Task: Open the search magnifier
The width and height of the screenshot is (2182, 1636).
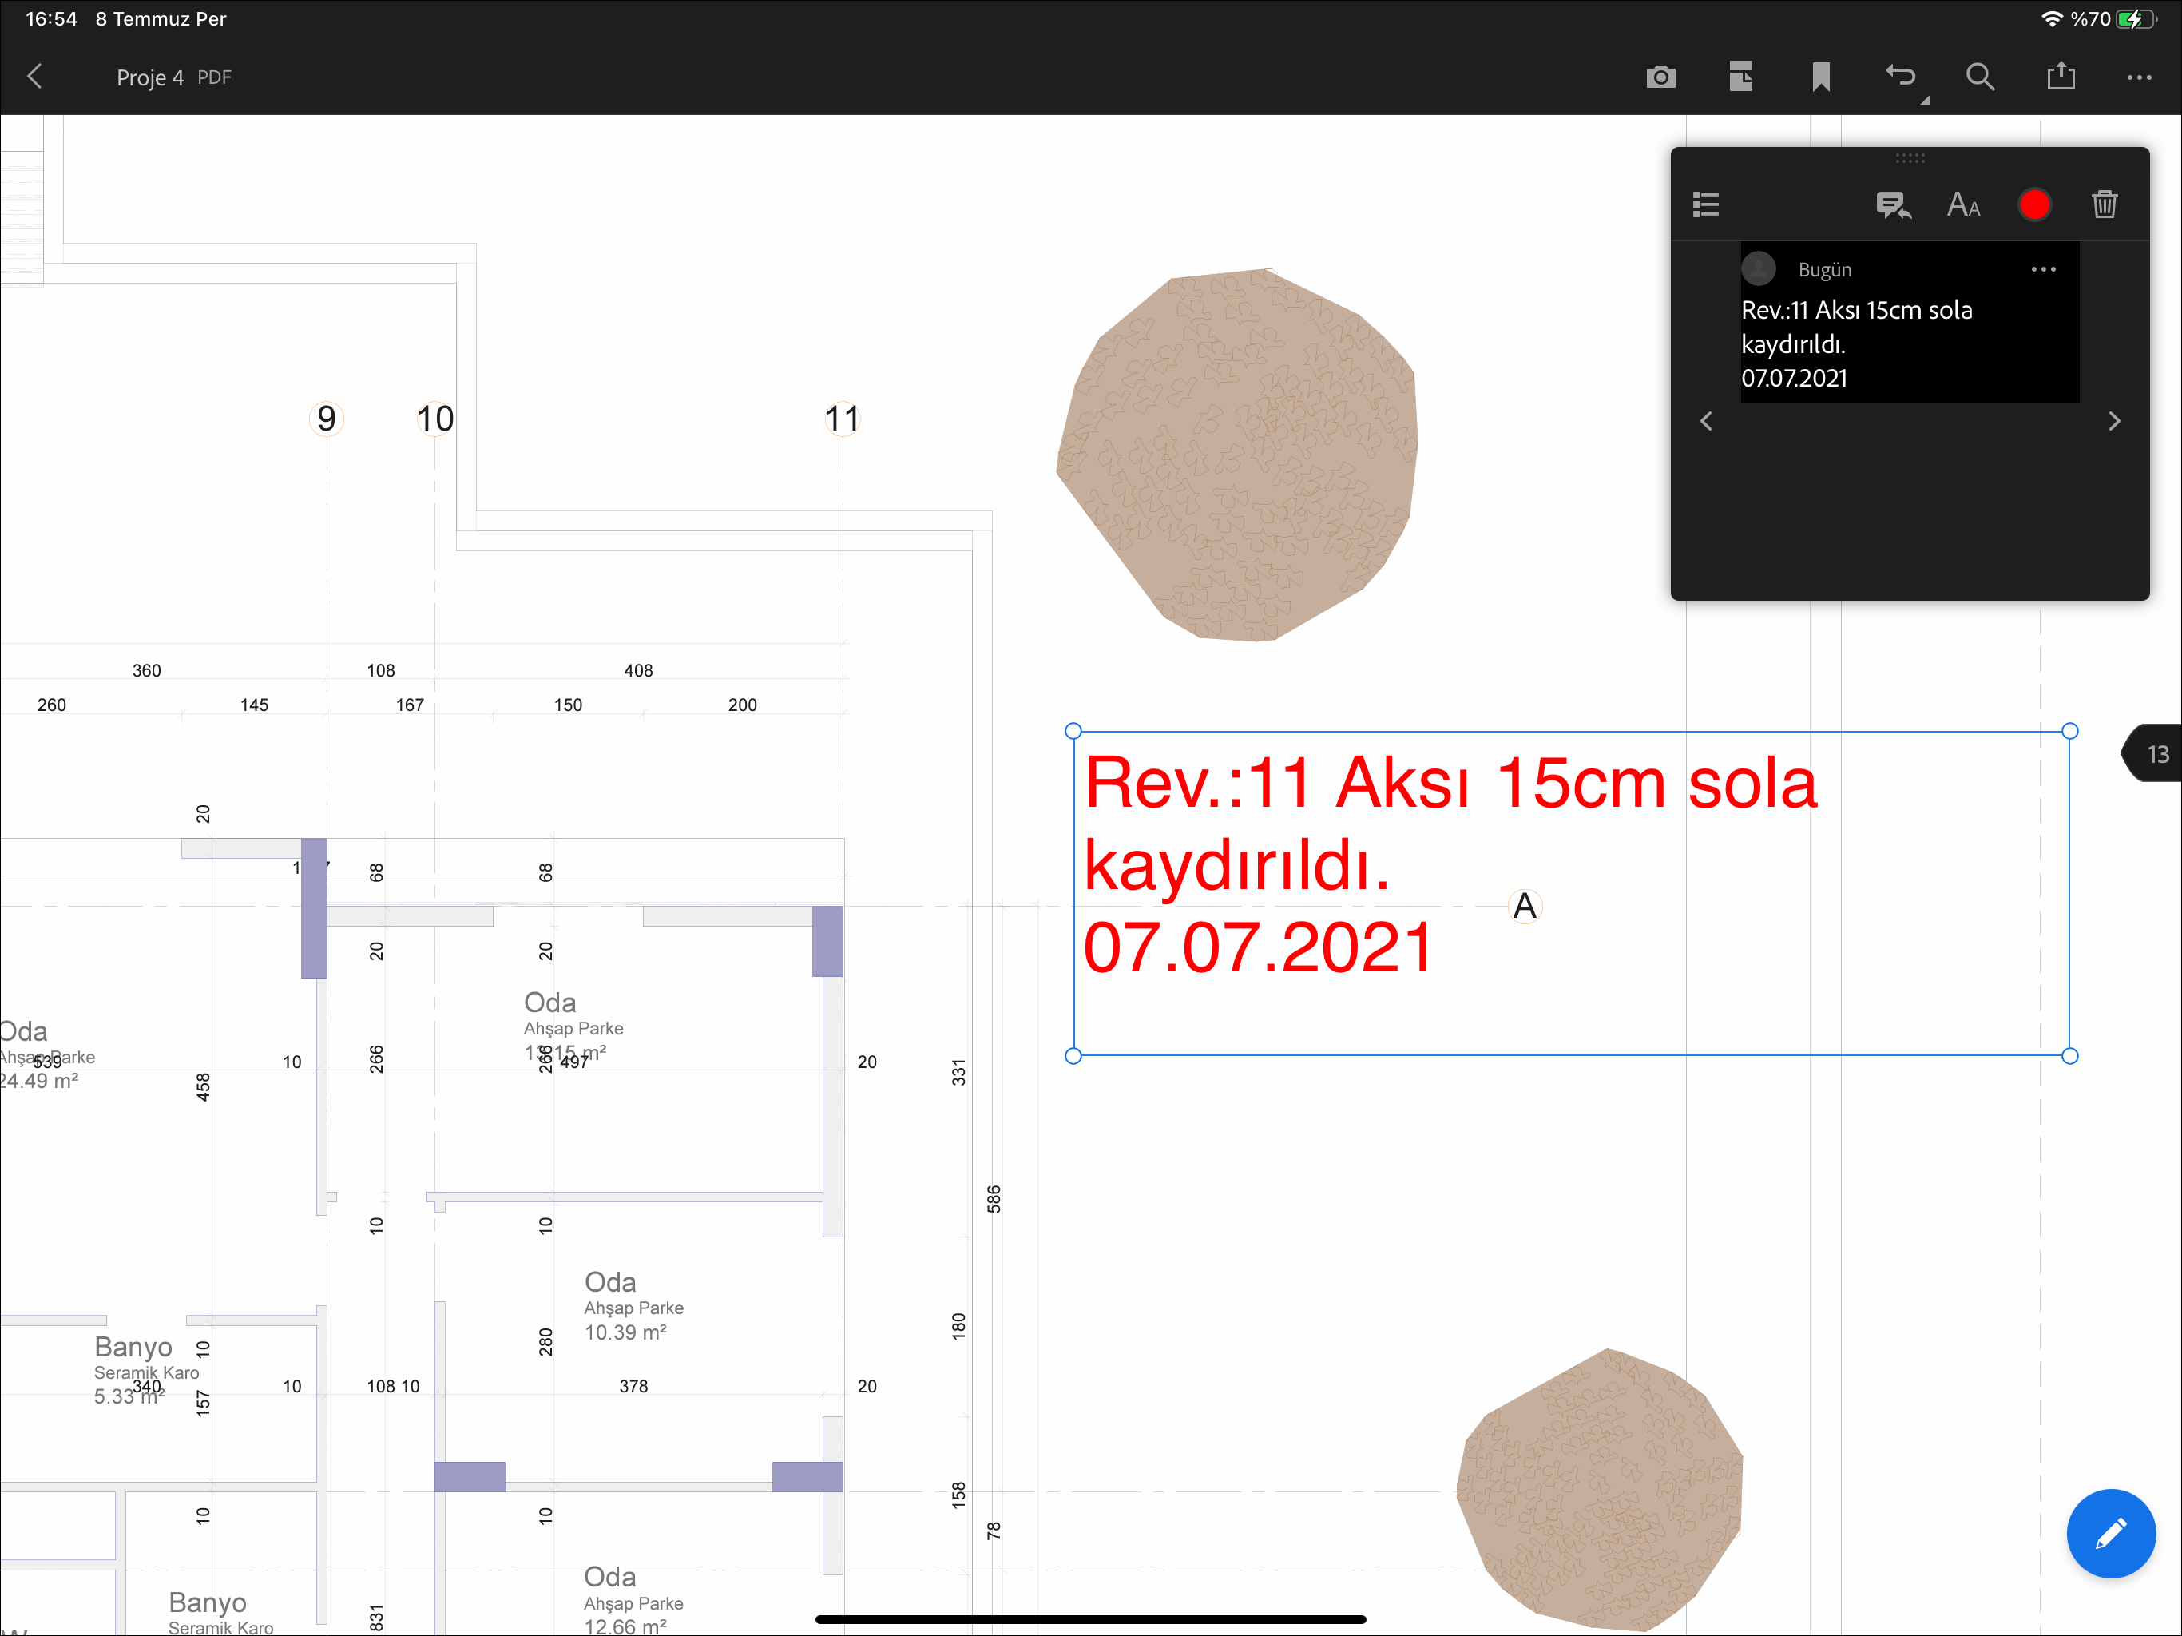Action: click(1980, 77)
